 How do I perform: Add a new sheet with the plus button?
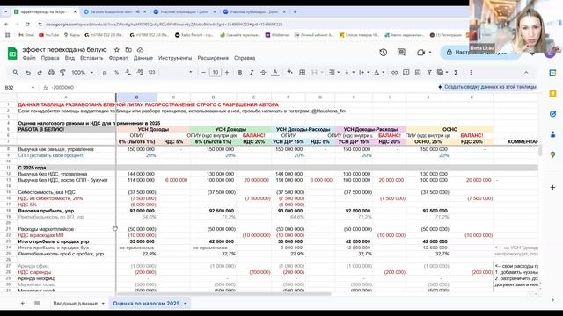coord(22,304)
